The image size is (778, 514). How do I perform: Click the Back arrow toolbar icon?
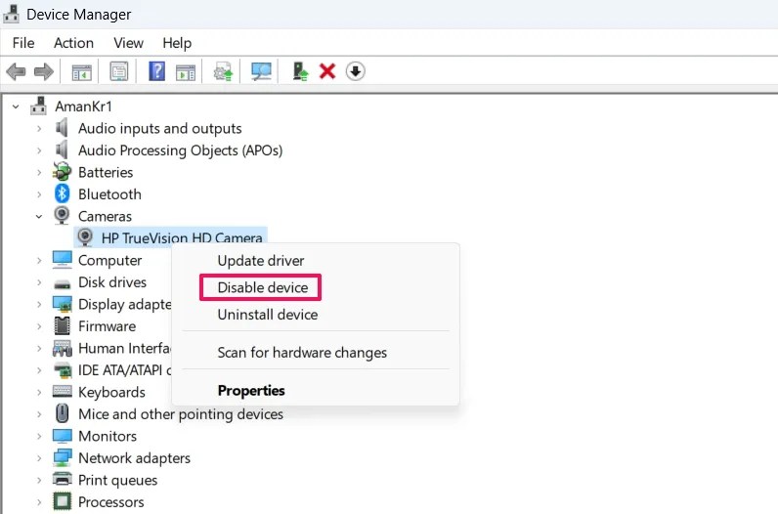pos(16,71)
